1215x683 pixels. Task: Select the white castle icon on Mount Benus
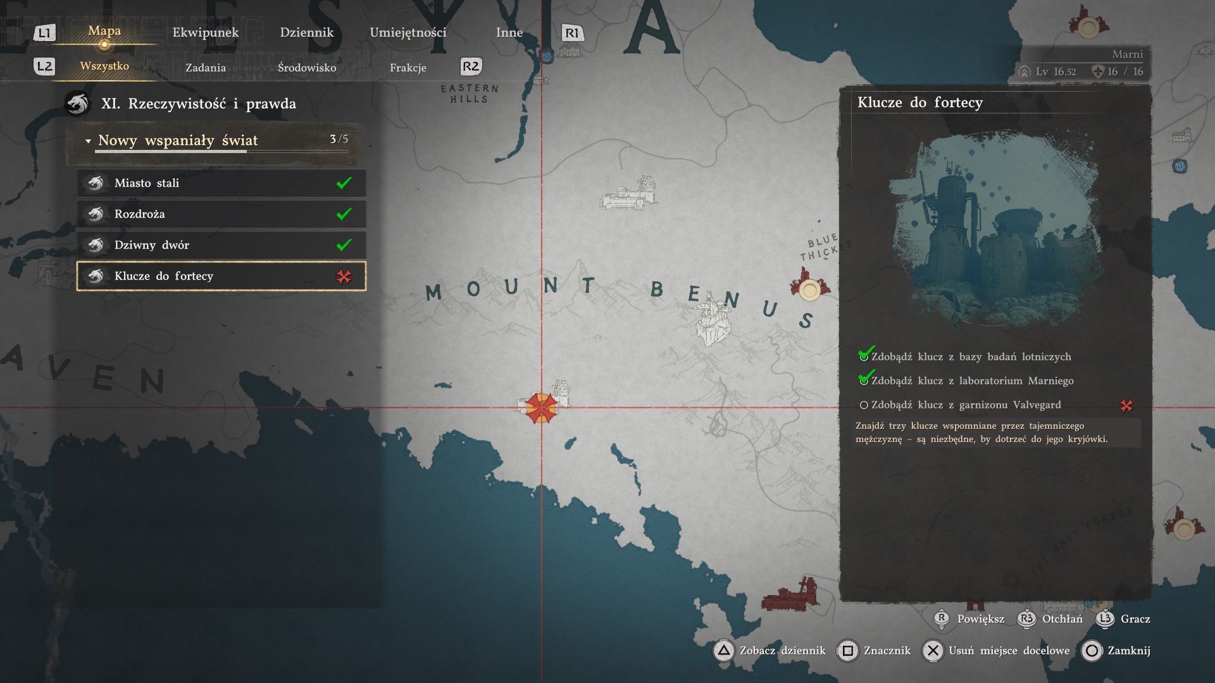714,322
